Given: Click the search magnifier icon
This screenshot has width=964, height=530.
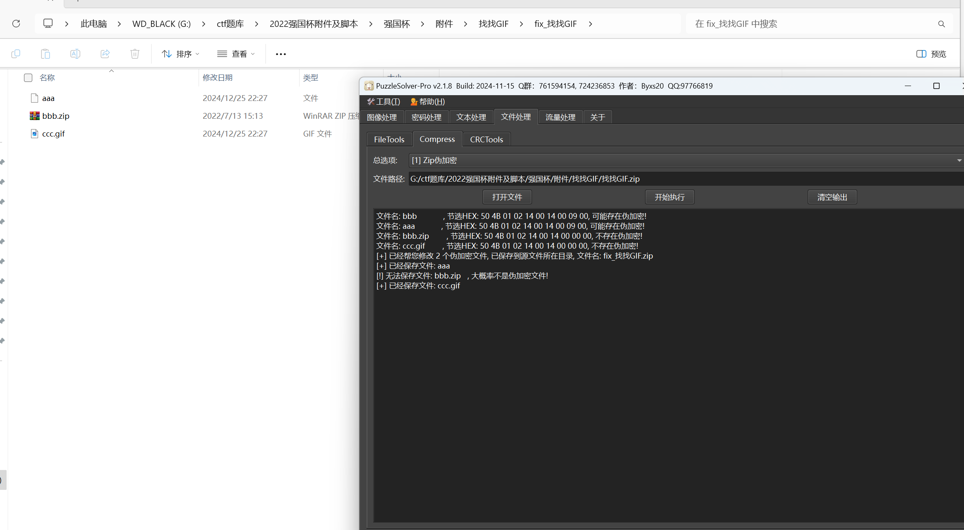Looking at the screenshot, I should click(x=941, y=24).
